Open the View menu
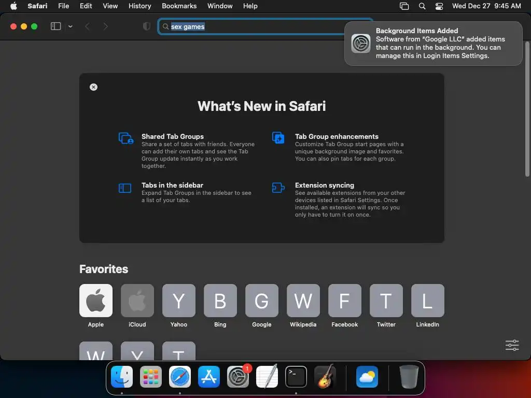The width and height of the screenshot is (531, 398). point(110,6)
